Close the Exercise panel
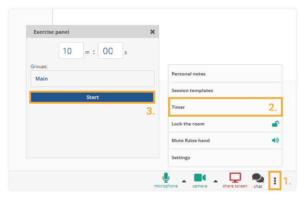Image resolution: width=305 pixels, height=199 pixels. (x=153, y=32)
